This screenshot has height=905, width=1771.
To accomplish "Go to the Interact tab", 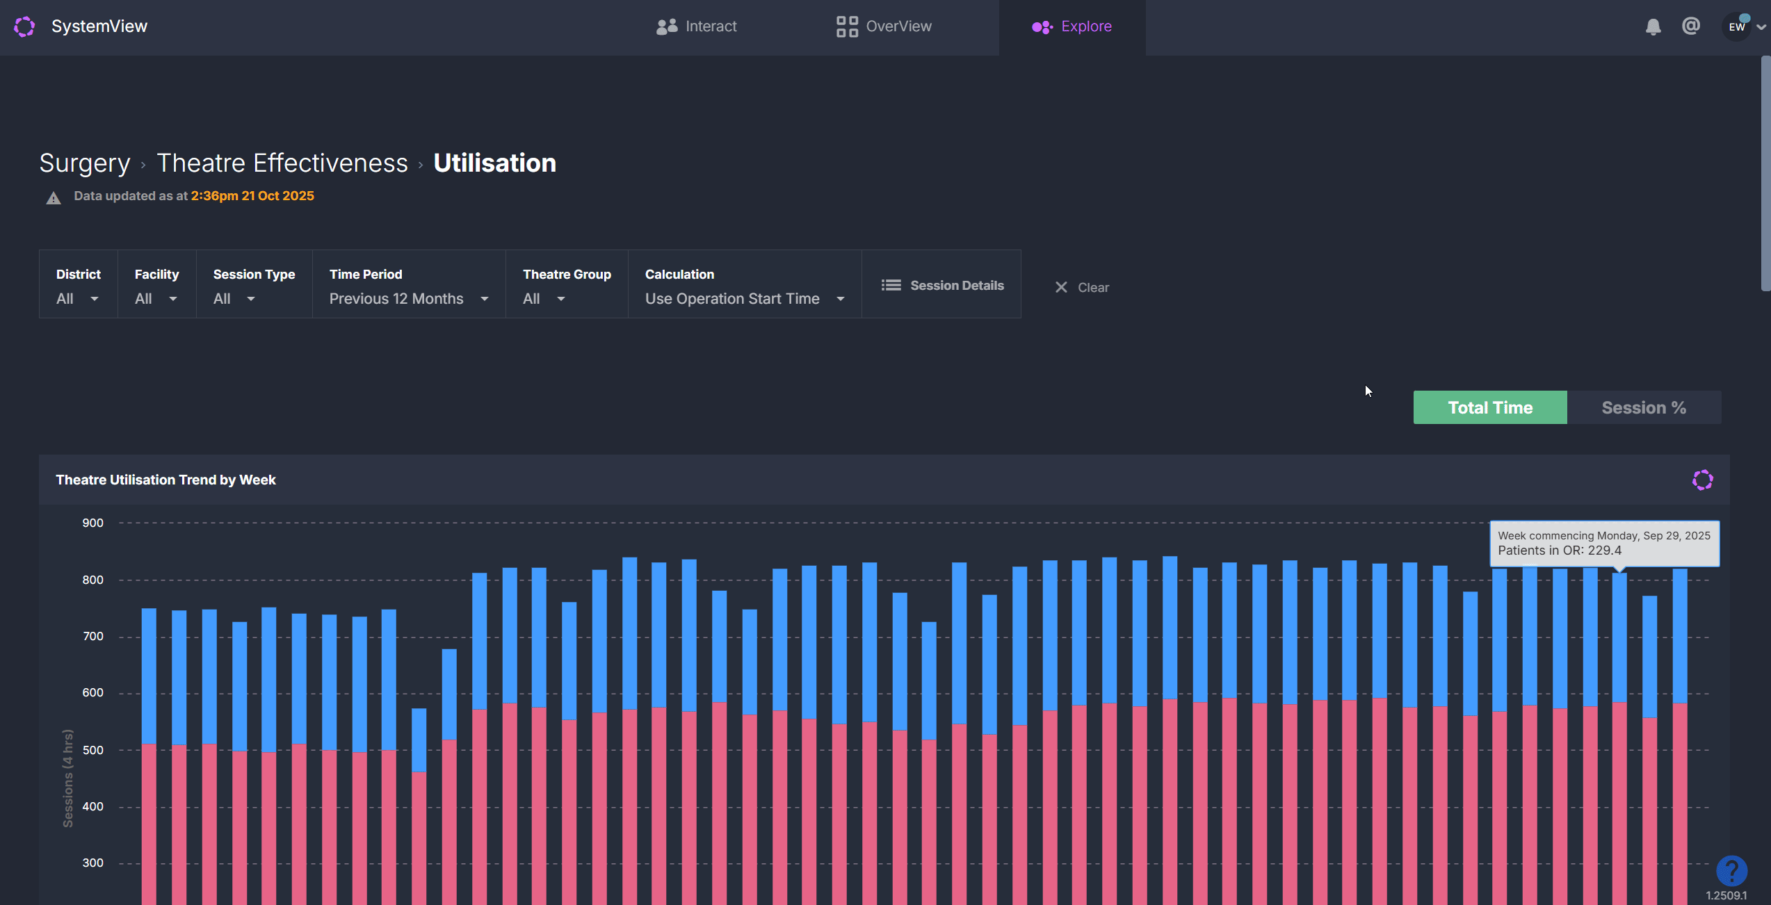I will [696, 26].
